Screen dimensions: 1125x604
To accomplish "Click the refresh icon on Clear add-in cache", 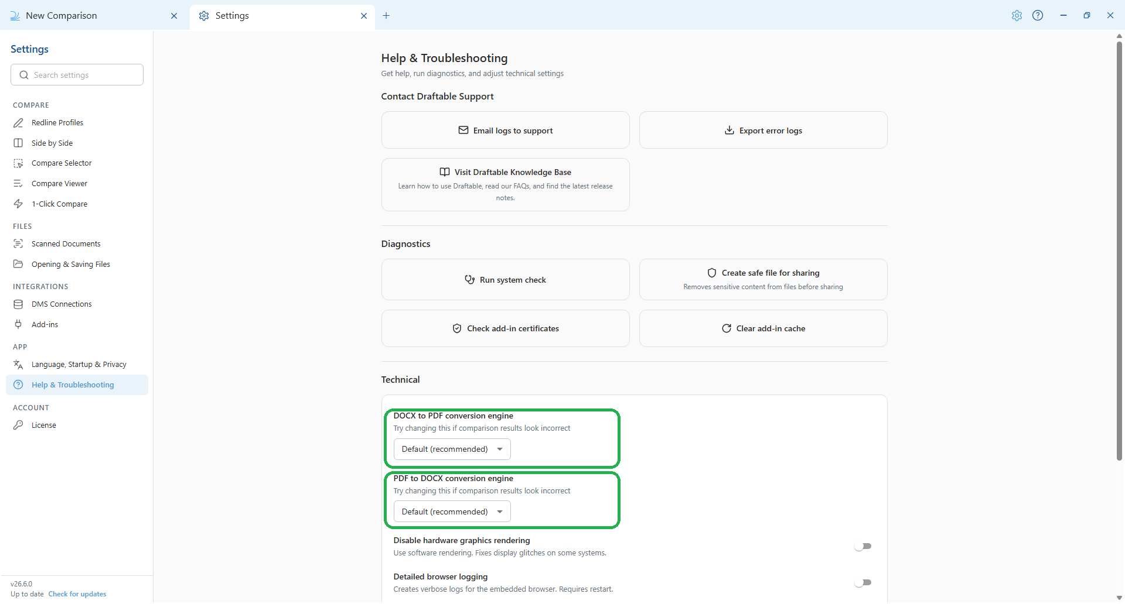I will coord(727,329).
